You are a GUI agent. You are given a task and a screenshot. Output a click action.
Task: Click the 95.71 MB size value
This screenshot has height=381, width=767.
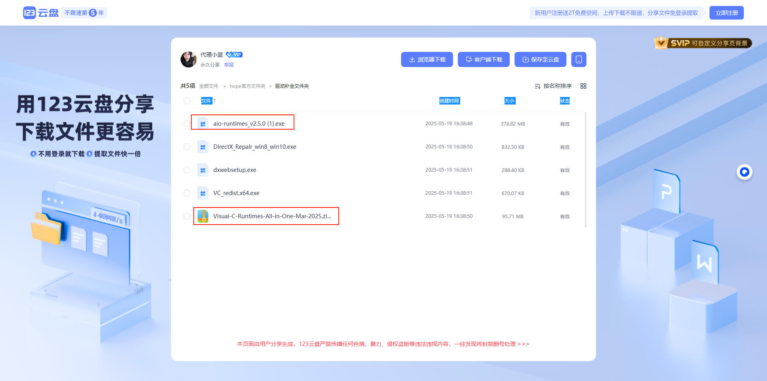coord(513,217)
